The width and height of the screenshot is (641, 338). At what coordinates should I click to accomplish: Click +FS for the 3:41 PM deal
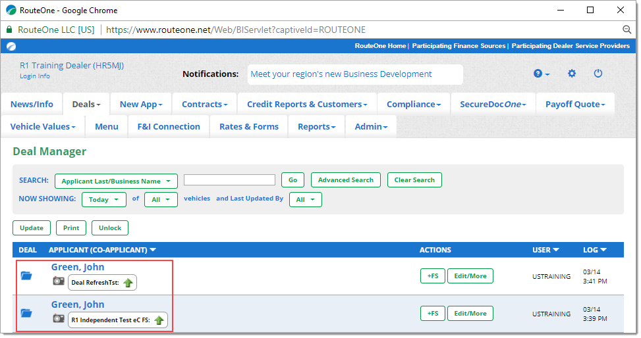433,276
